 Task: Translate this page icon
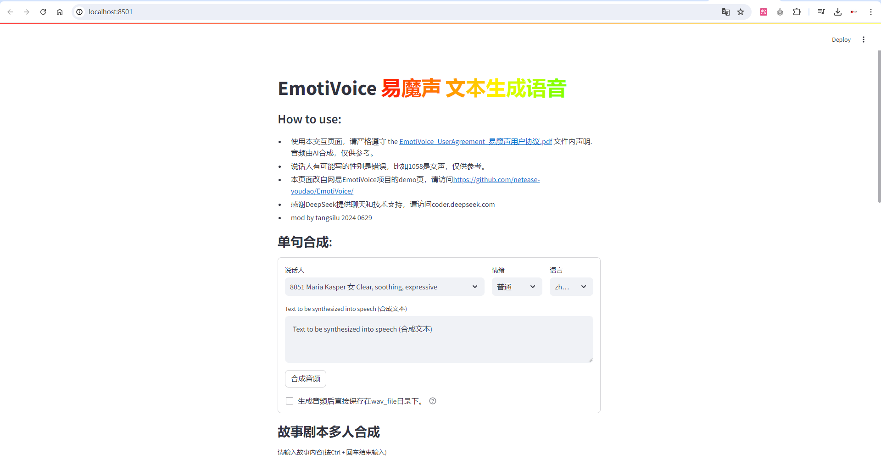[x=725, y=12]
